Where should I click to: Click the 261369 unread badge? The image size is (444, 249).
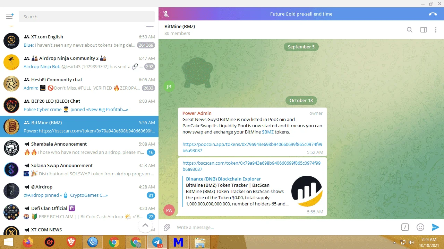click(146, 45)
